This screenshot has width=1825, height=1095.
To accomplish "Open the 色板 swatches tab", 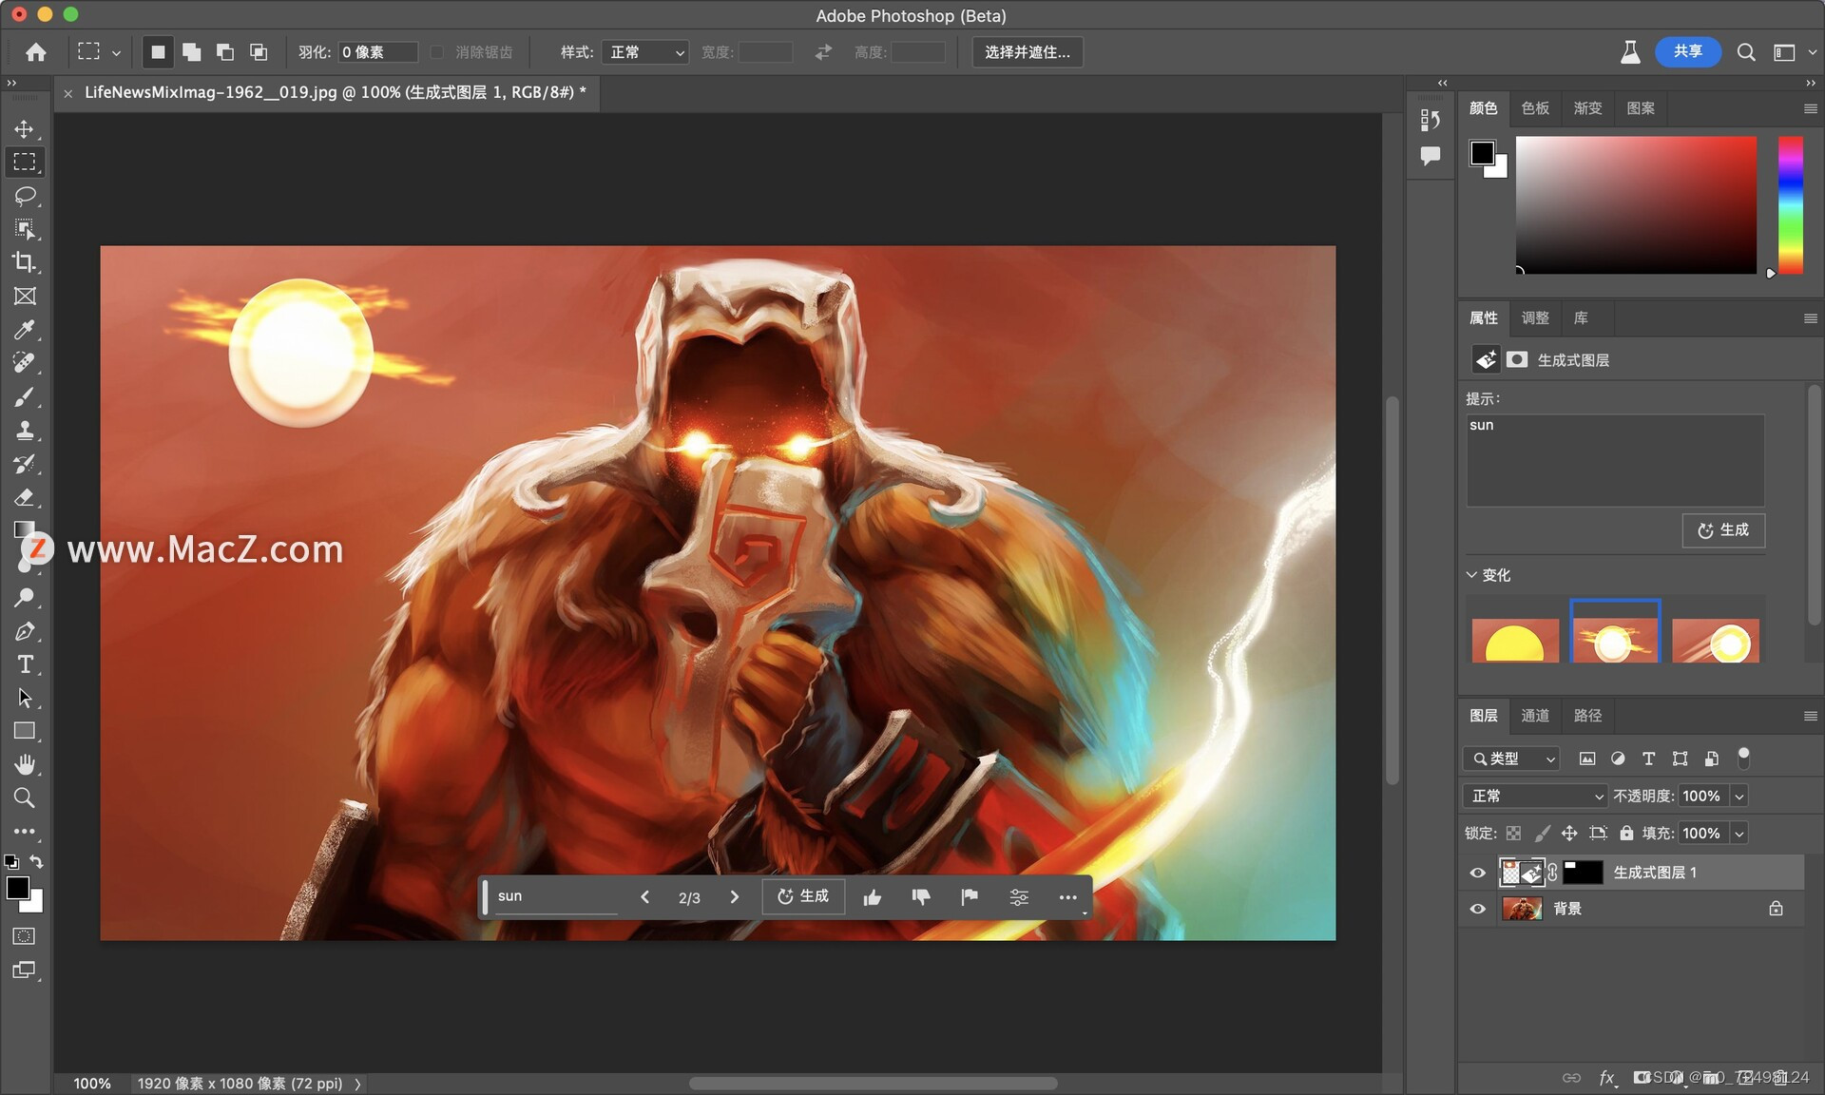I will [1534, 108].
